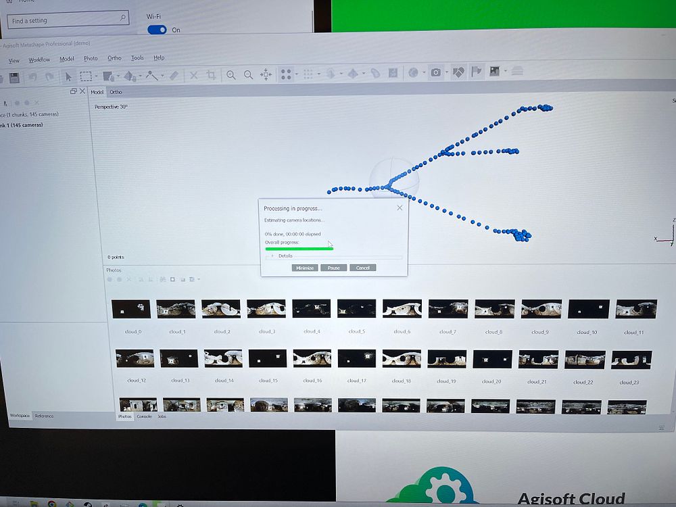Show the dense point cloud icon
The width and height of the screenshot is (676, 507).
(x=308, y=74)
